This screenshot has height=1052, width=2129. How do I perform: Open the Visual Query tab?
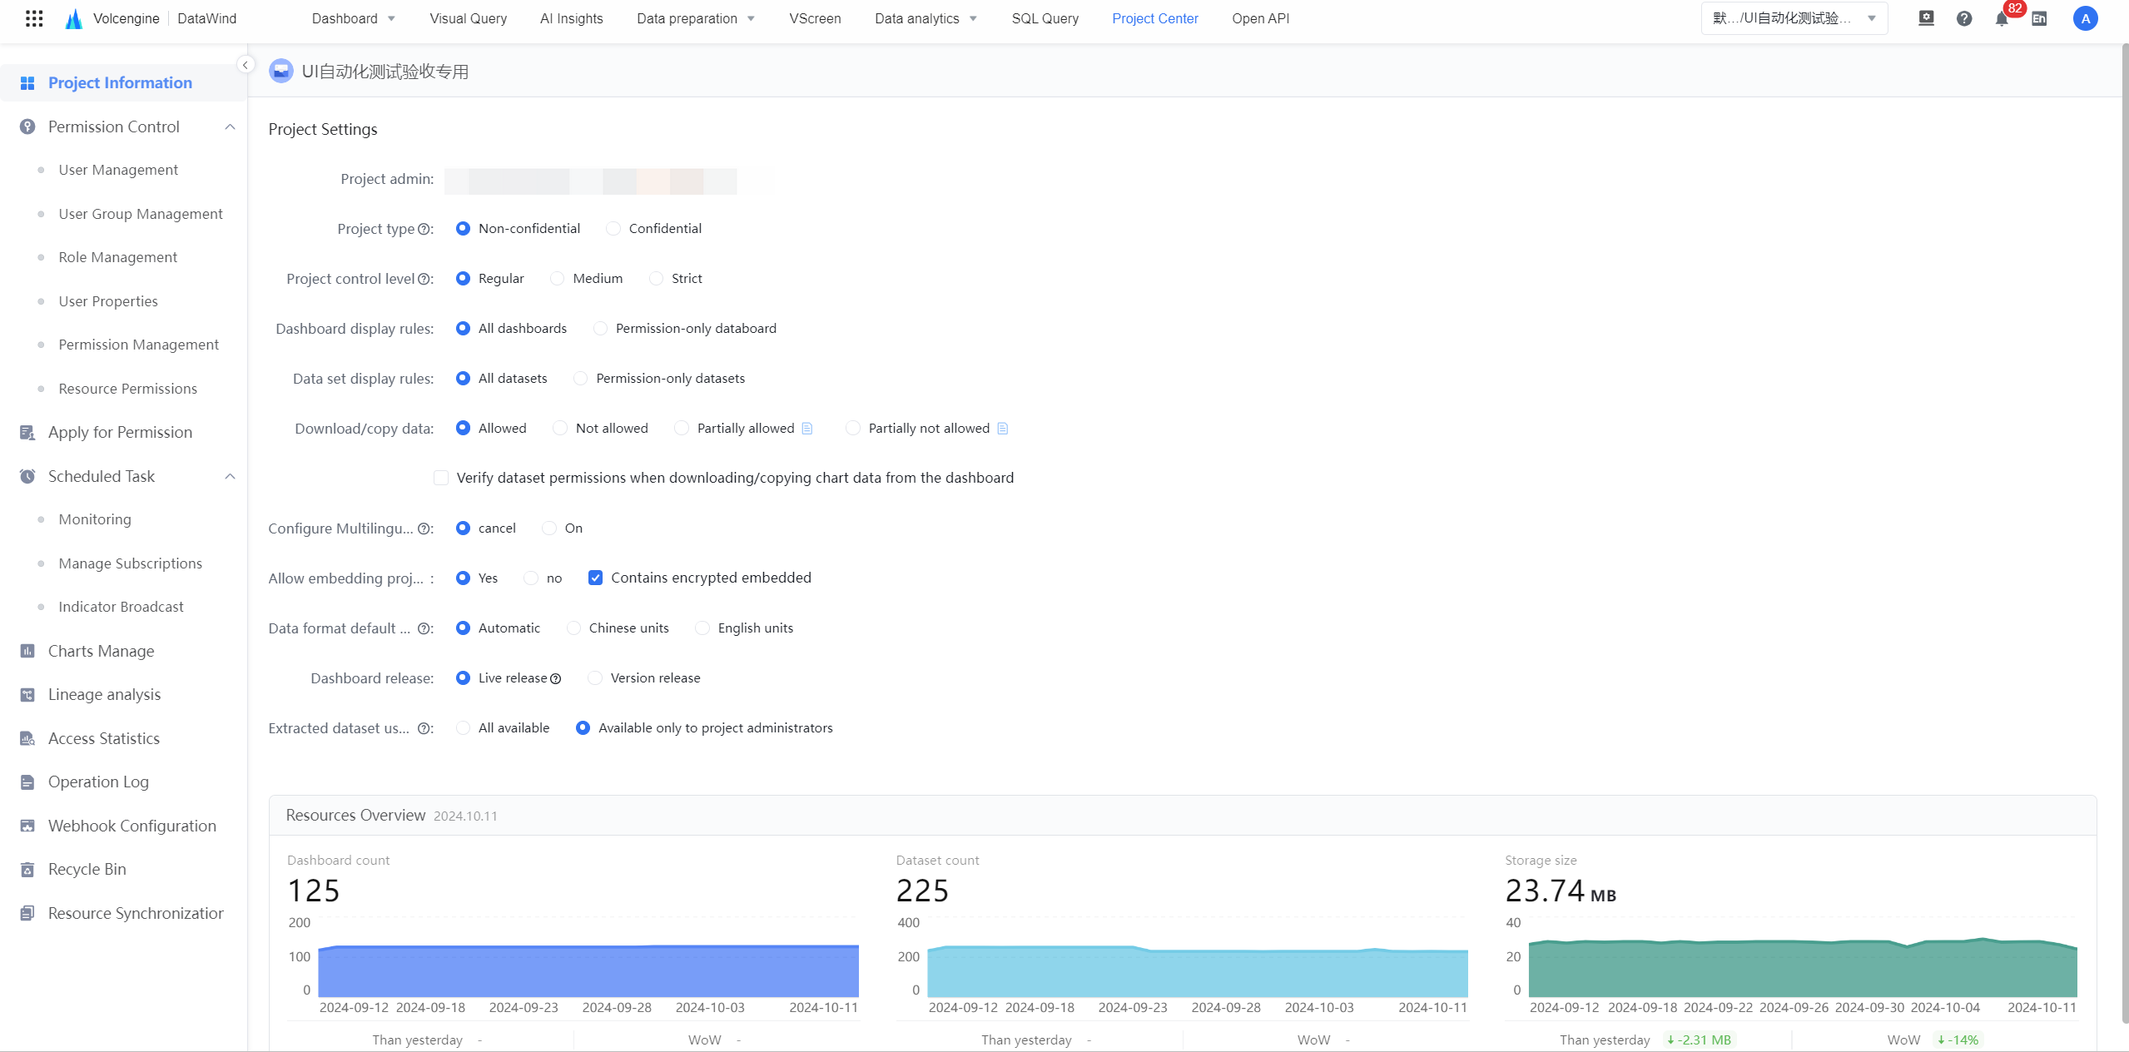(x=468, y=18)
